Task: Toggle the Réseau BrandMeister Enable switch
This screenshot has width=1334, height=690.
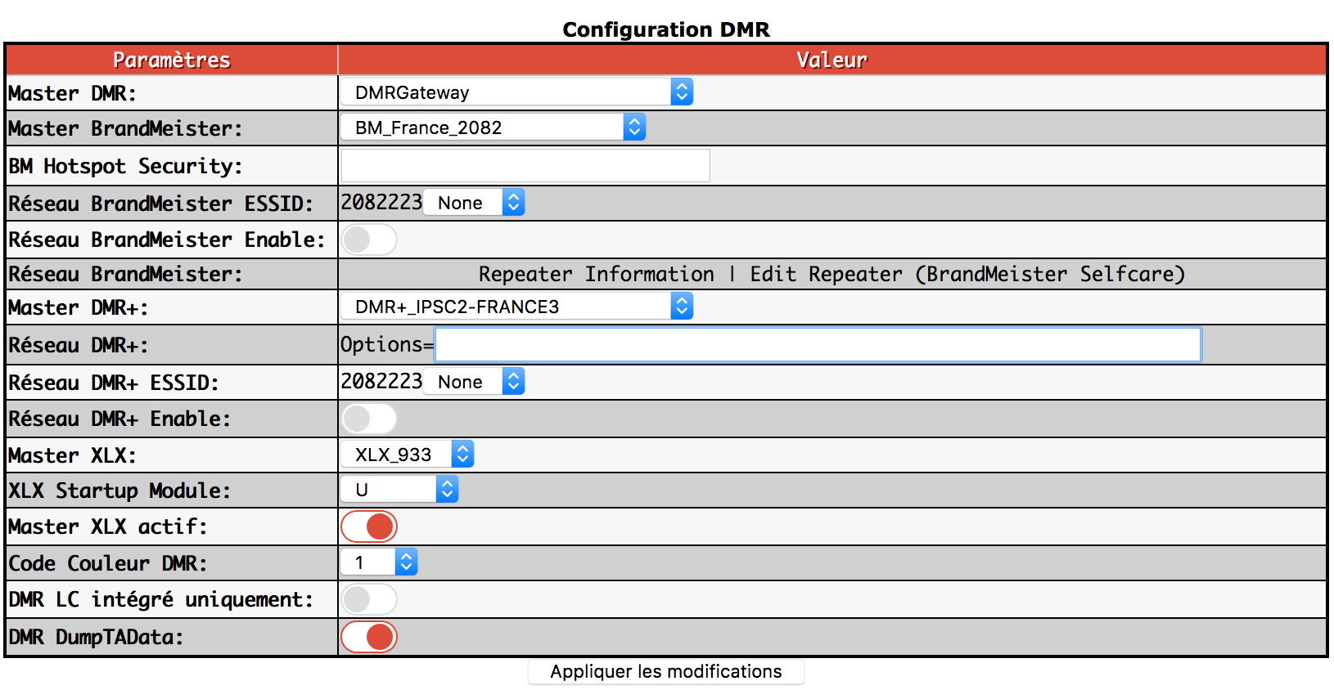Action: 369,240
